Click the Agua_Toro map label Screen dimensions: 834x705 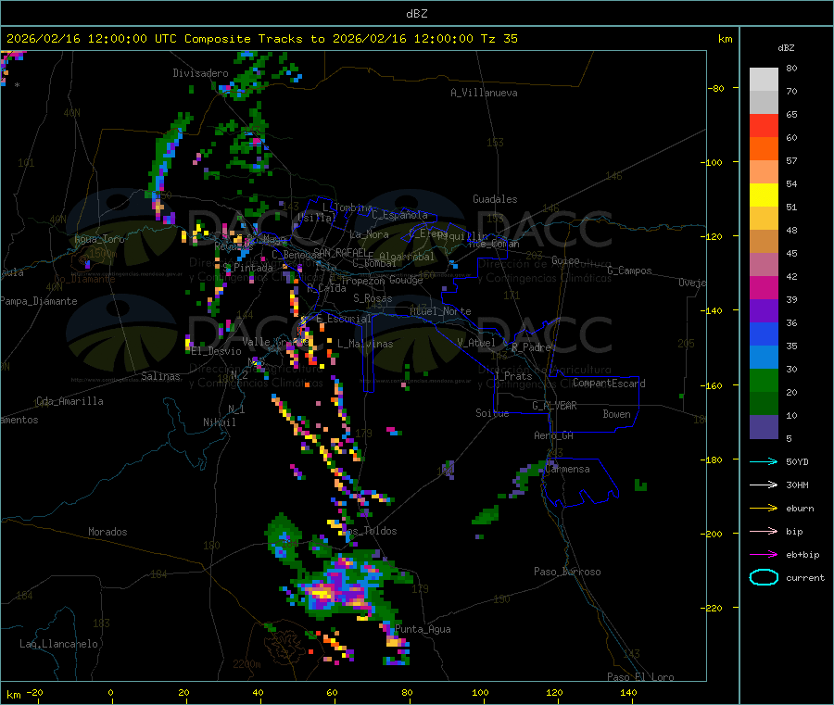pyautogui.click(x=99, y=239)
